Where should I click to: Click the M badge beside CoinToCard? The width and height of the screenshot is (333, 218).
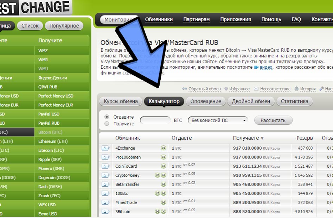pyautogui.click(x=164, y=166)
